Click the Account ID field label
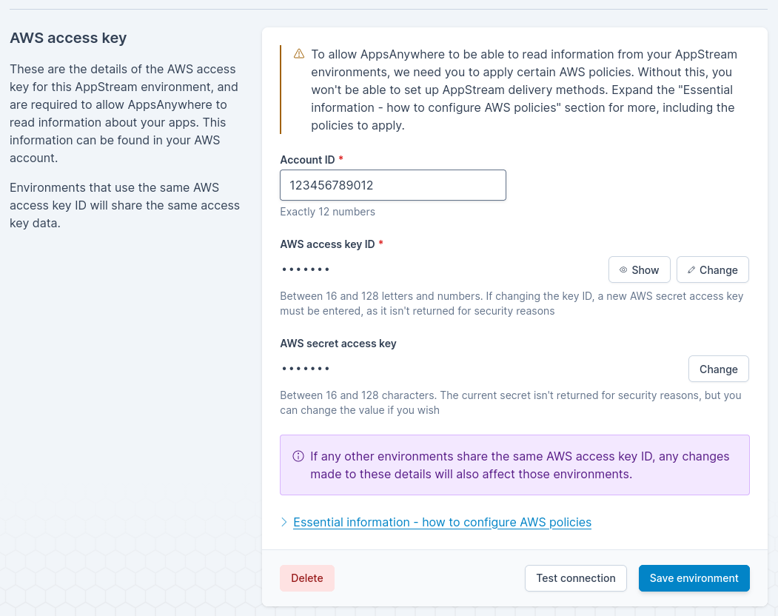778x616 pixels. point(307,160)
